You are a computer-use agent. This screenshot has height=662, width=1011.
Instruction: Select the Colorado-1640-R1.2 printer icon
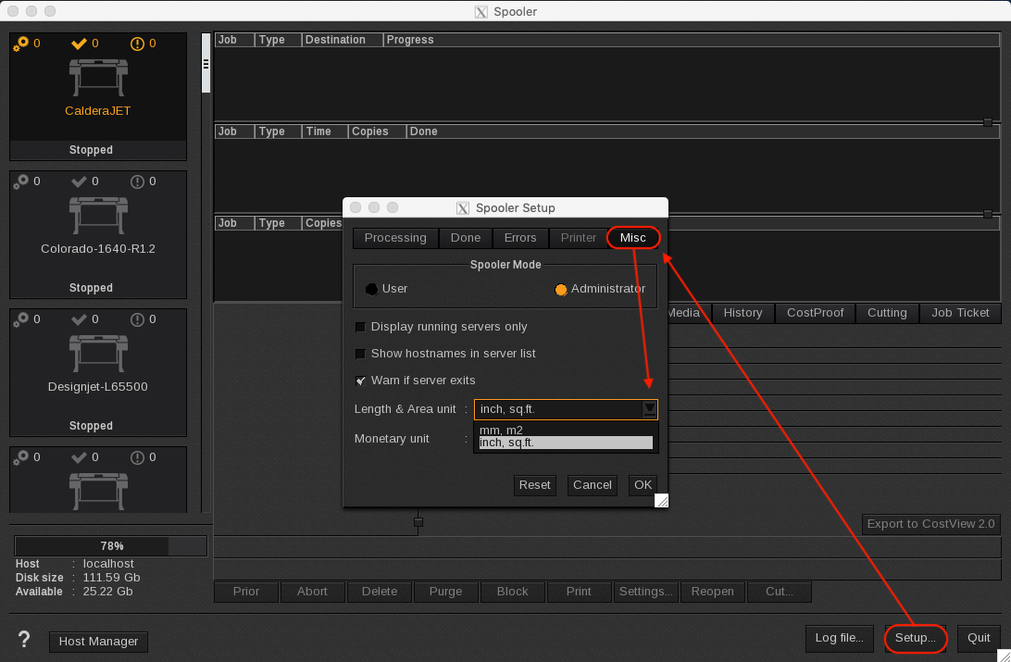[97, 214]
